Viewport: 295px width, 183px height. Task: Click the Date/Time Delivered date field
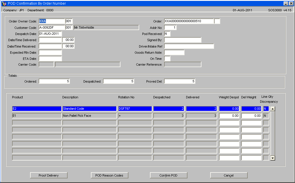coord(50,40)
